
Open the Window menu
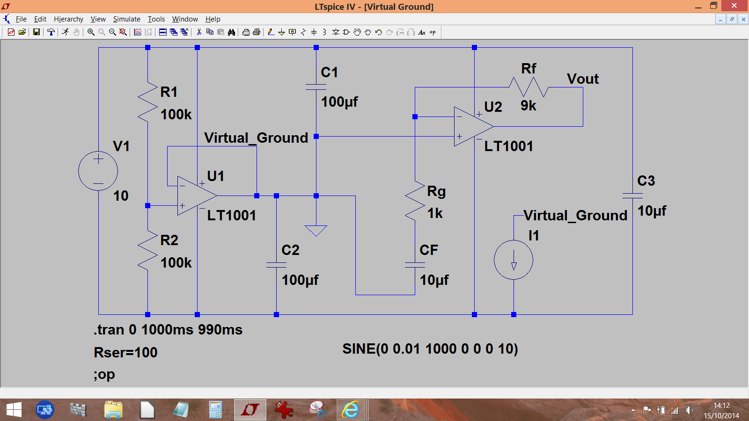tap(185, 19)
